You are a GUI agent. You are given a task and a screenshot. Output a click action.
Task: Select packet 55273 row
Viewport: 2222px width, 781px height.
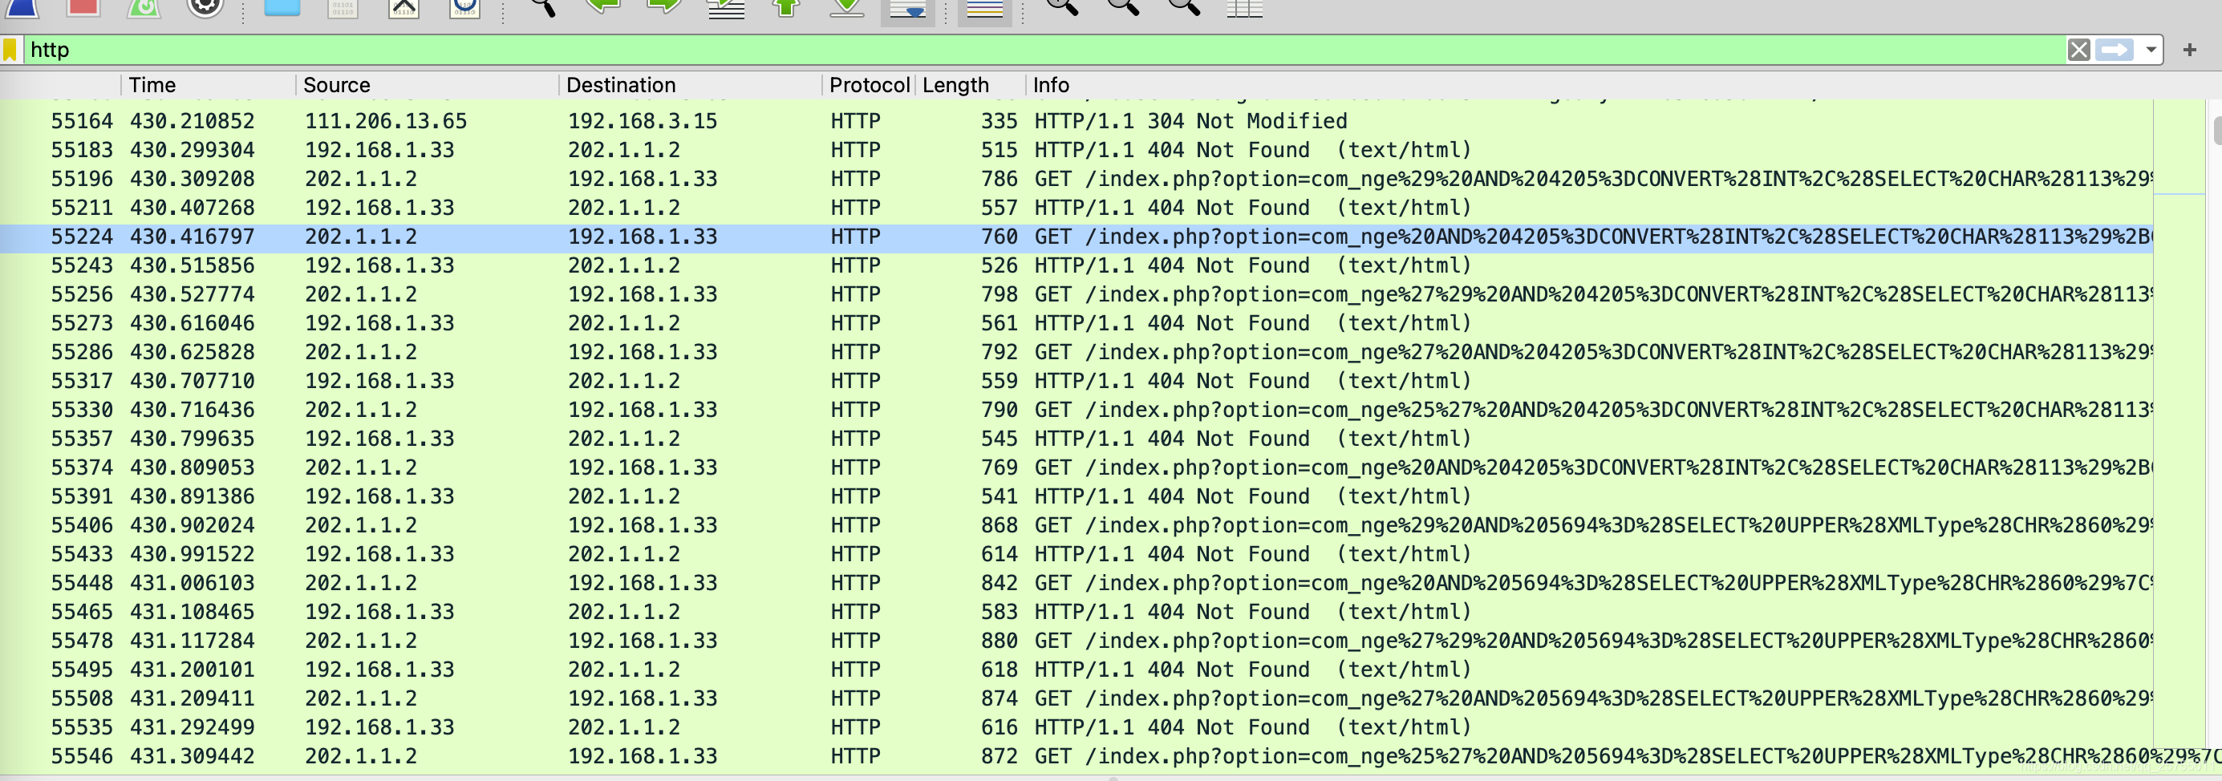coord(1077,323)
